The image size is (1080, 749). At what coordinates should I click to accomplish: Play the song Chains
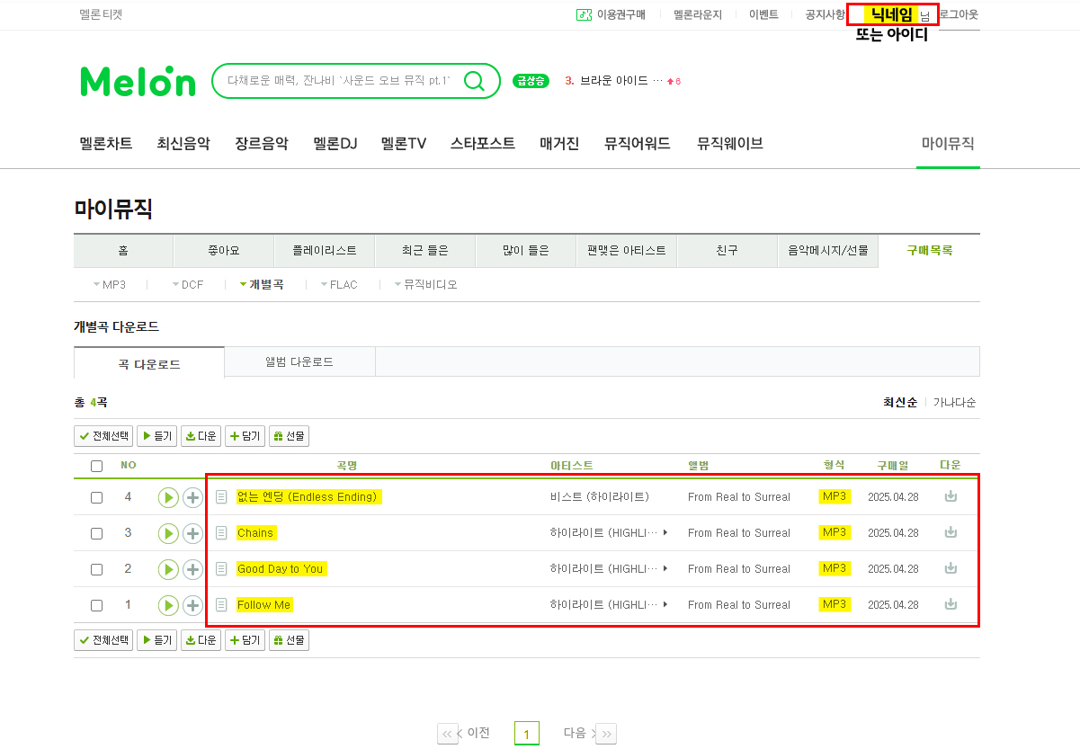coord(168,533)
